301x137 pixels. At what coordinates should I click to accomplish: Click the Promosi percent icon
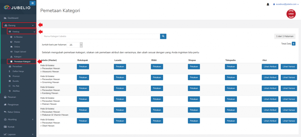tap(10, 76)
